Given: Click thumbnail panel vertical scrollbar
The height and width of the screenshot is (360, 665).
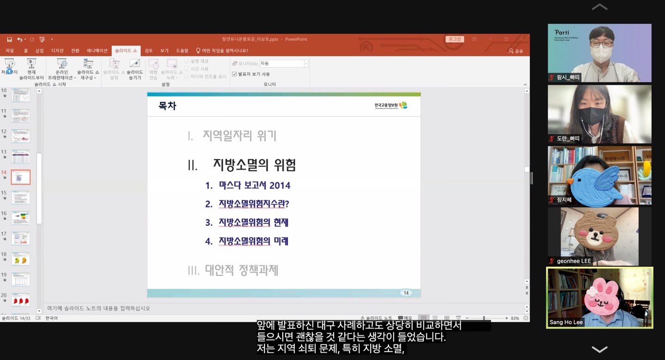Looking at the screenshot, I should pos(39,188).
